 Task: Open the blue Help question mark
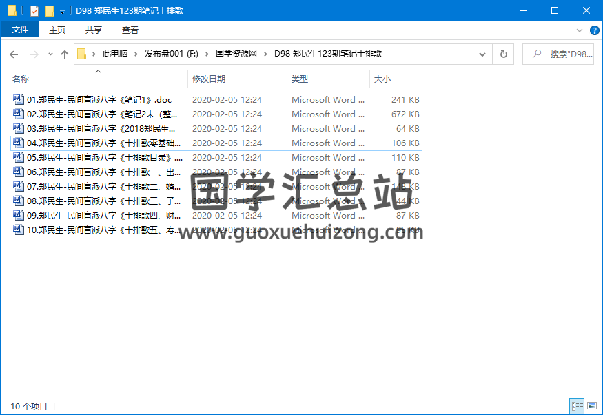(594, 30)
